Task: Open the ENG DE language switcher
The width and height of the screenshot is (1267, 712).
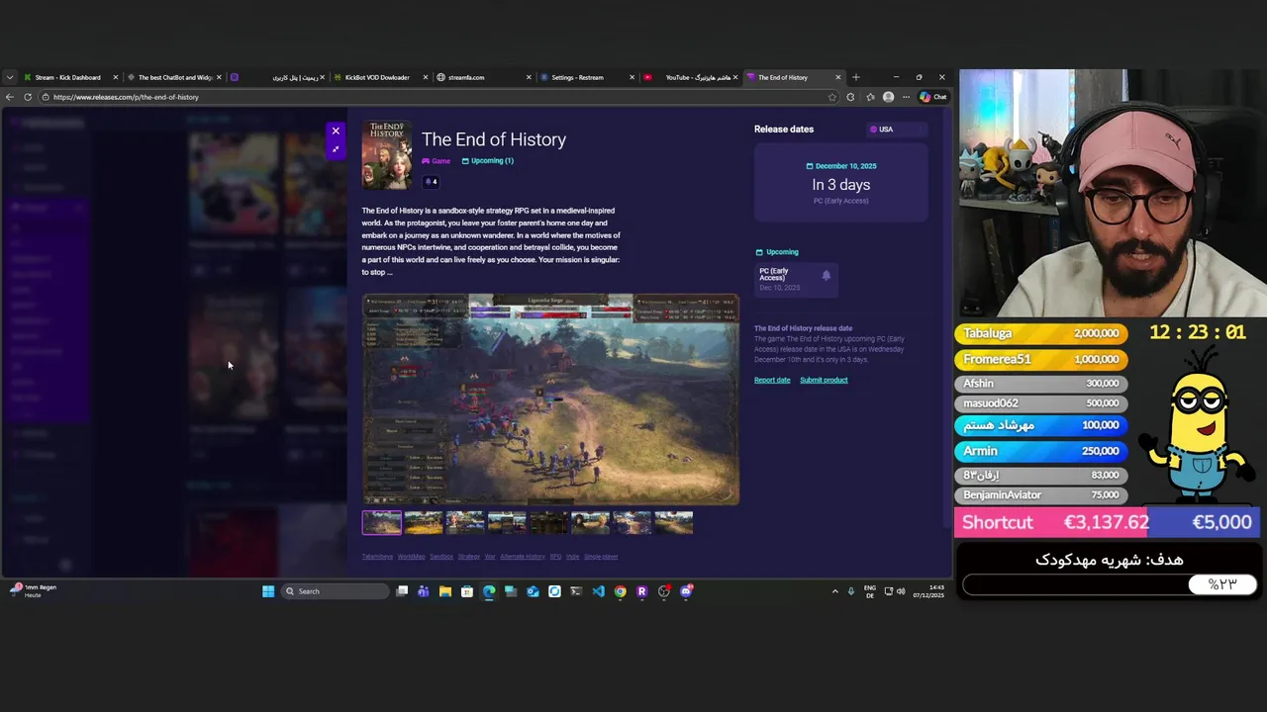Action: (x=870, y=591)
